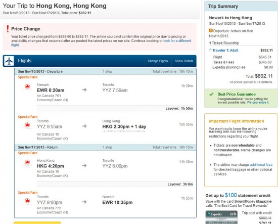Click the HKG 2:30pm + 1 day arrival
Screen dimensions: 278x224
click(124, 126)
